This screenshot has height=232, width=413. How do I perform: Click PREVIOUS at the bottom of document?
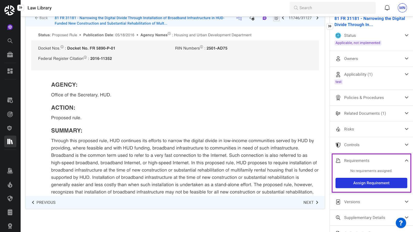[44, 203]
